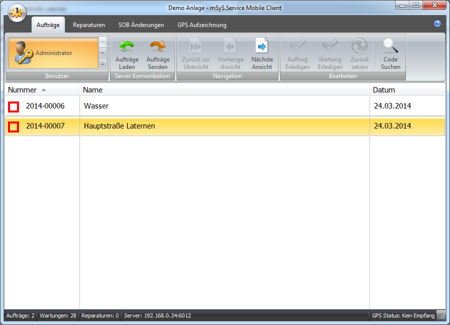
Task: Open the blue help icon
Action: pyautogui.click(x=437, y=23)
